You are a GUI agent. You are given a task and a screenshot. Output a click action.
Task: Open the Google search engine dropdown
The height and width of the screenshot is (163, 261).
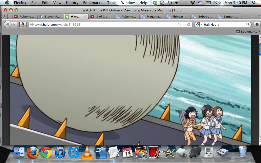[199, 24]
